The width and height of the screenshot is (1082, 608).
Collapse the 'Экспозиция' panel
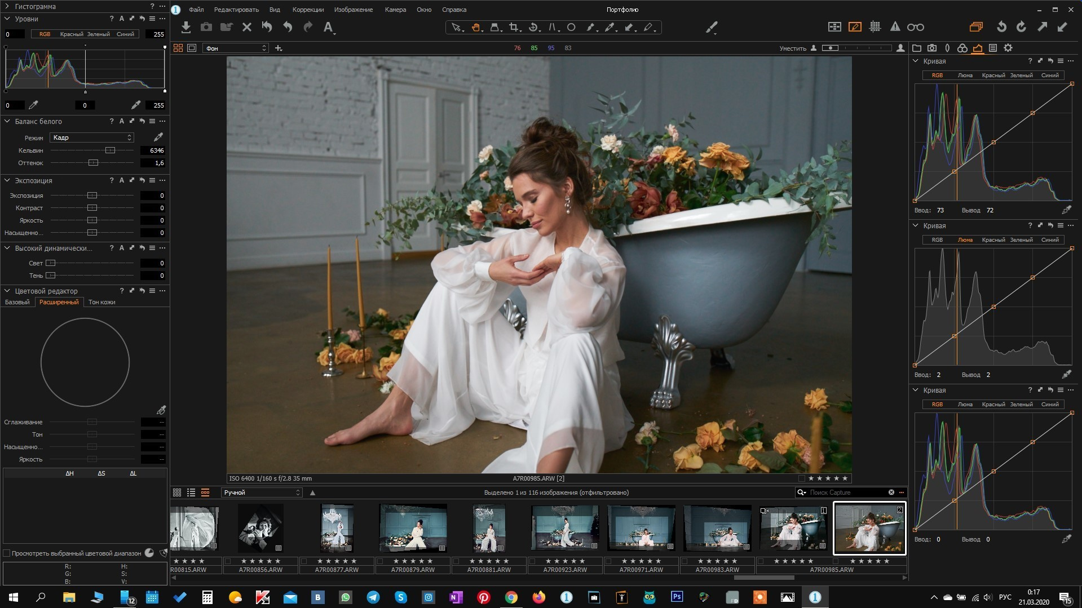pos(7,180)
